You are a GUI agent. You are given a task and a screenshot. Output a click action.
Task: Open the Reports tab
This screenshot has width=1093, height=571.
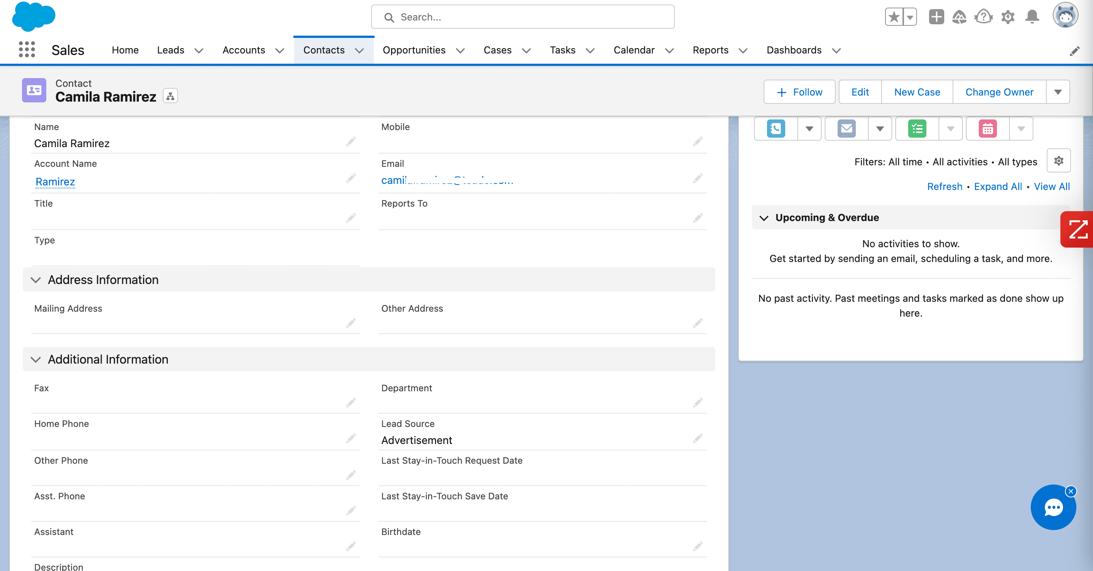[710, 50]
